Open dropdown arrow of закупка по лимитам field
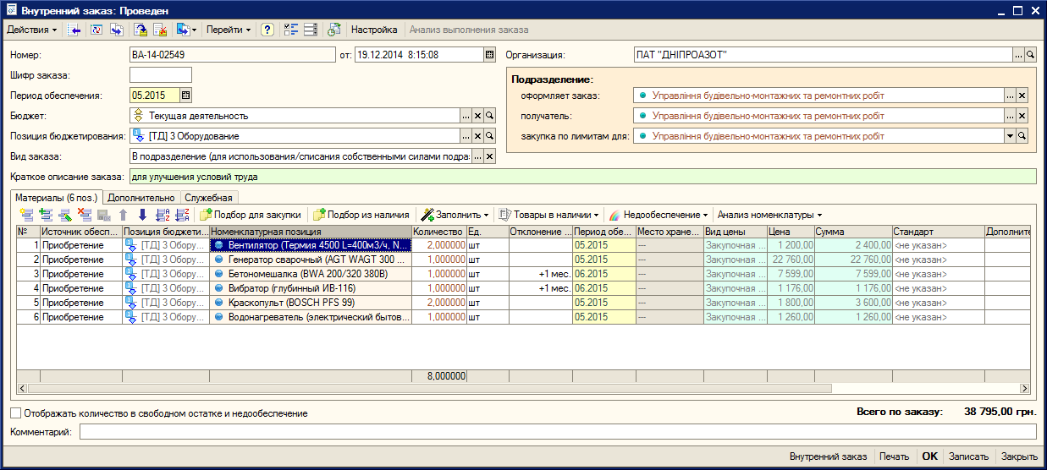Screen dimensions: 1047x470 click(1010, 136)
